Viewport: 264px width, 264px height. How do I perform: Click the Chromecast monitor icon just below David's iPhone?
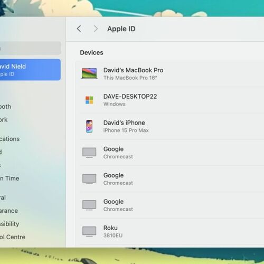tap(89, 153)
